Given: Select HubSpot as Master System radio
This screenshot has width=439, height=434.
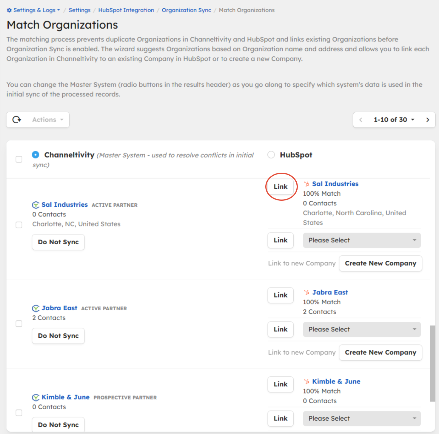Looking at the screenshot, I should coord(271,155).
